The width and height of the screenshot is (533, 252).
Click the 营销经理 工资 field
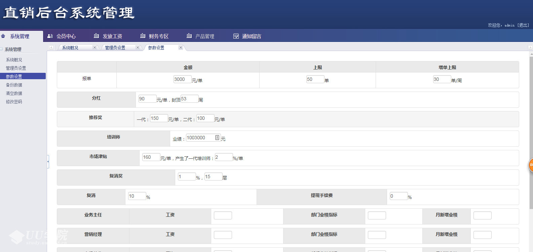223,235
